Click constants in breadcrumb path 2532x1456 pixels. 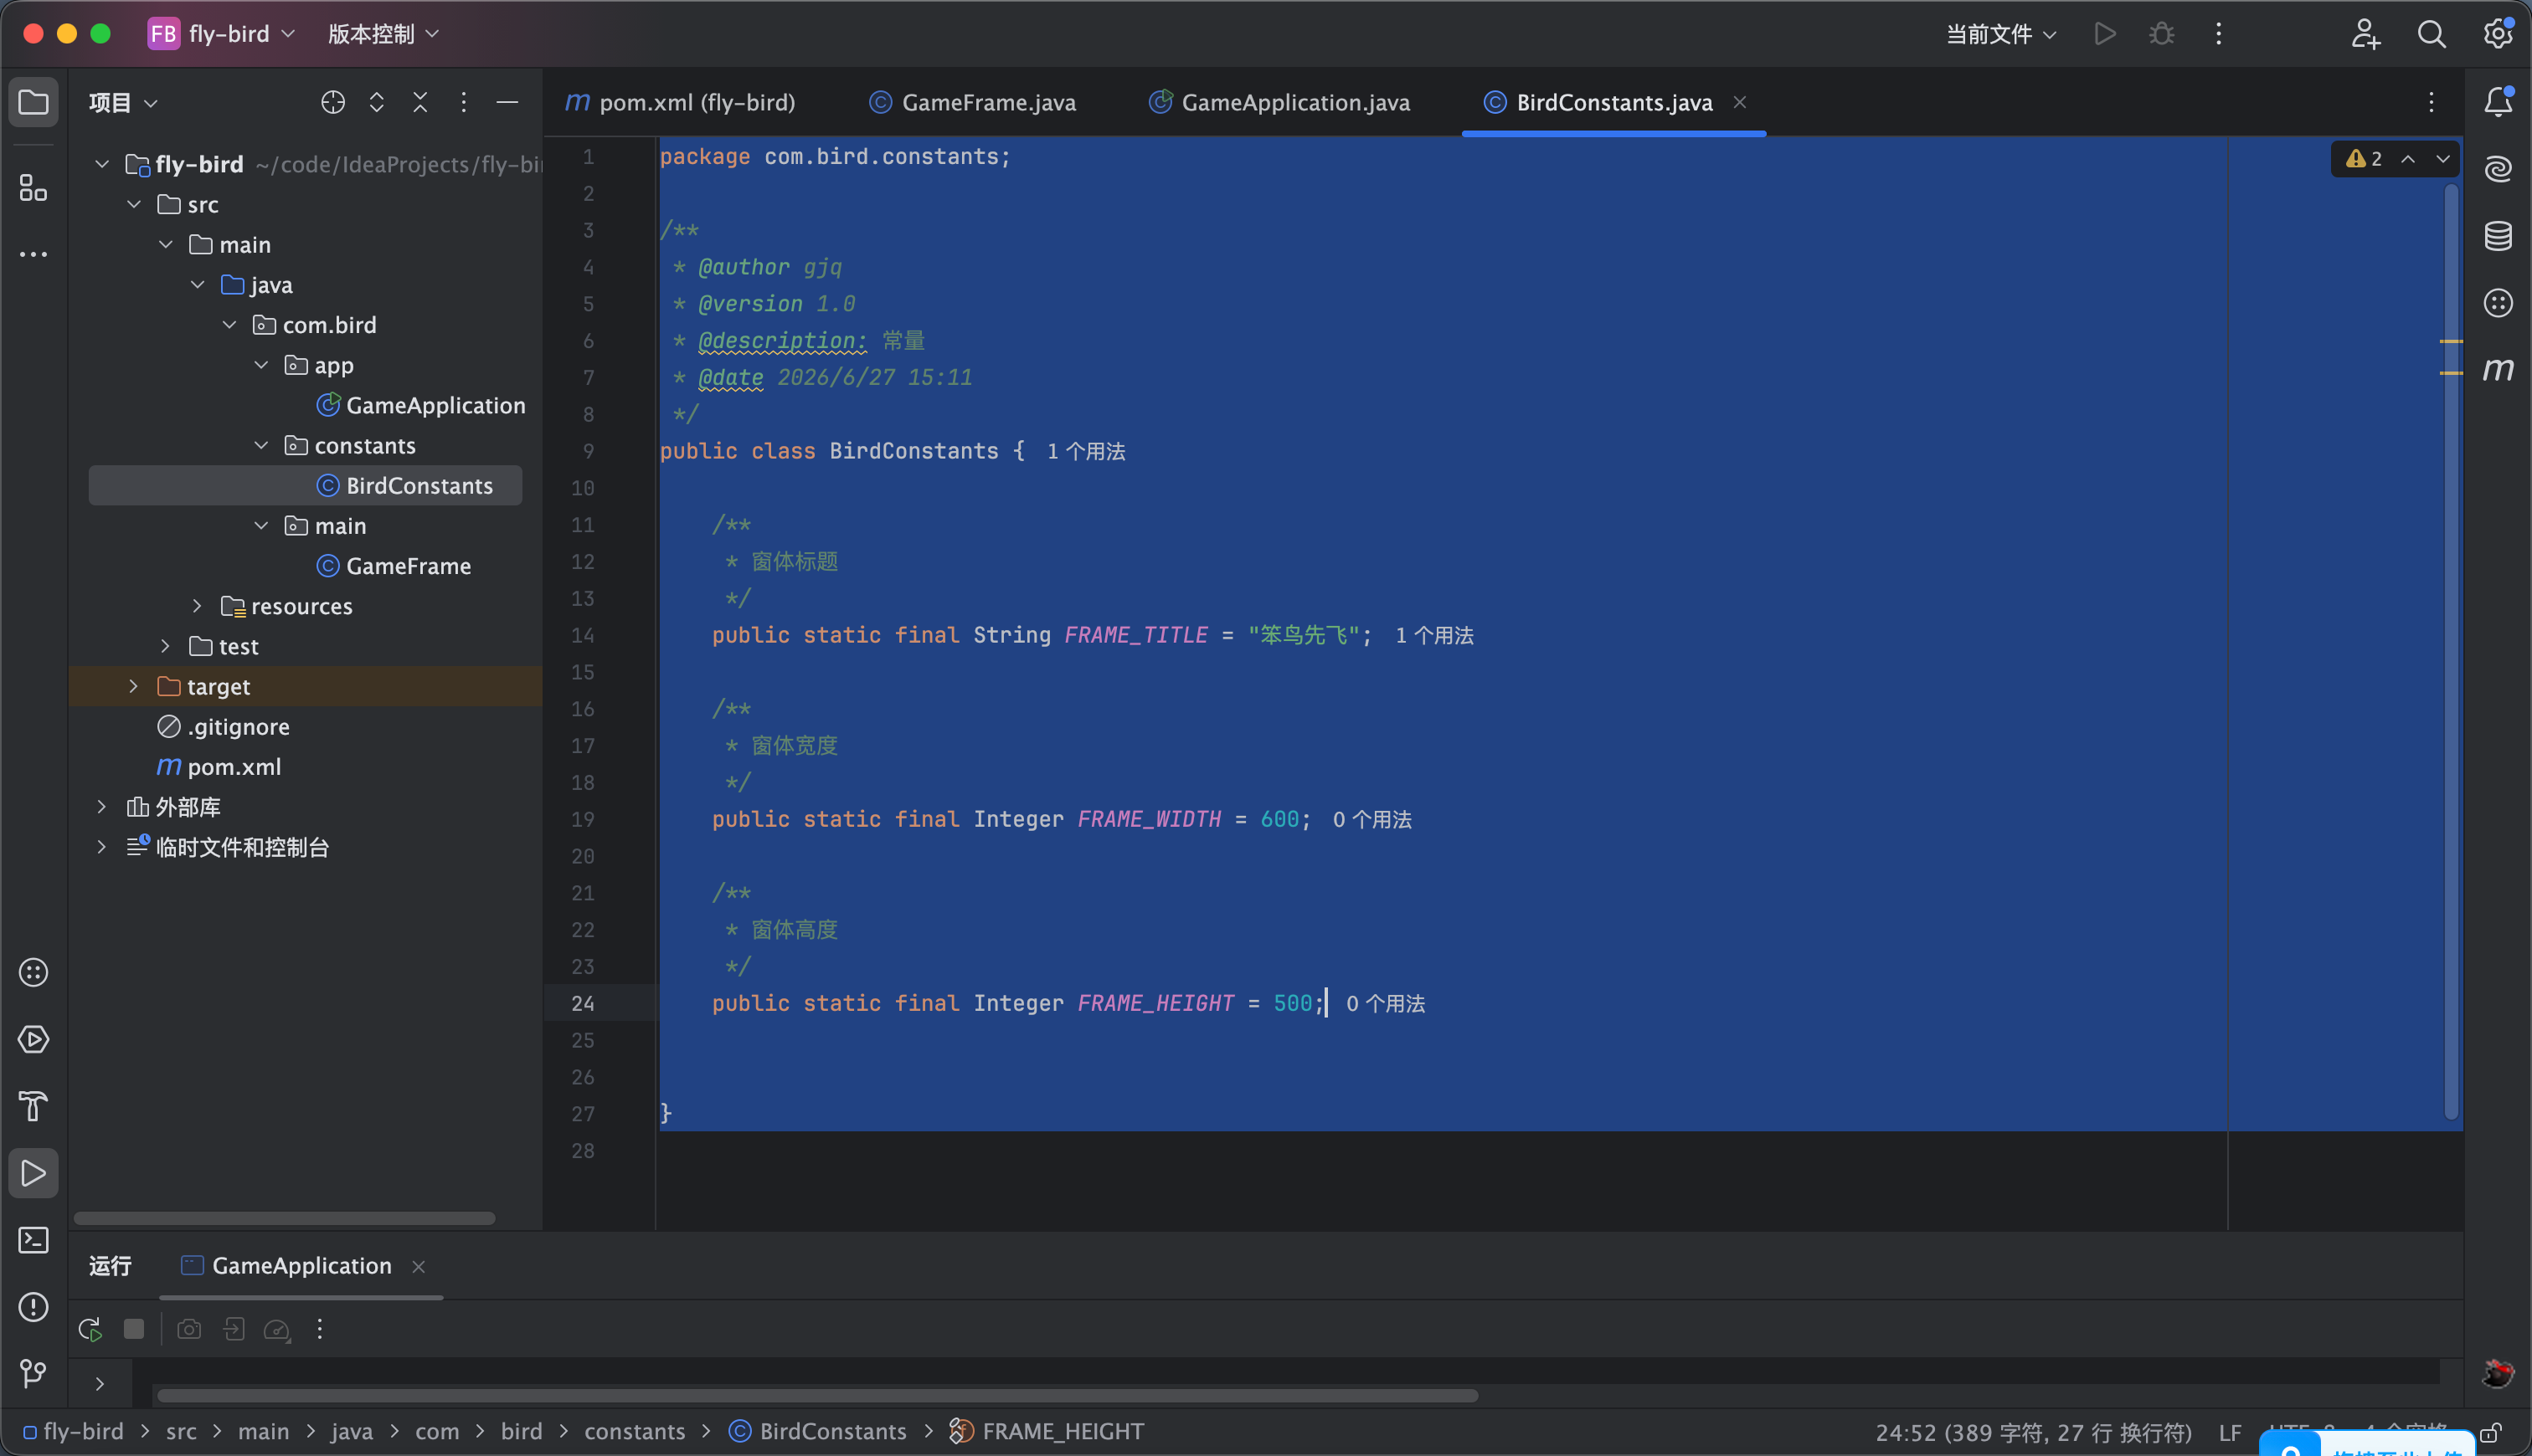point(634,1432)
